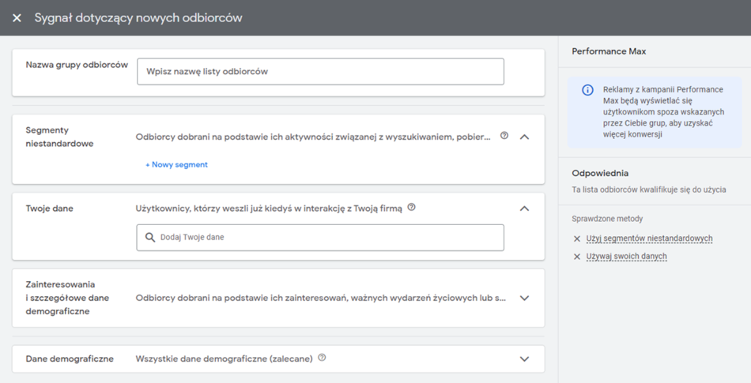Viewport: 751px width, 383px height.
Task: Focus the Dodaj Twoje dane search field
Action: (328, 237)
